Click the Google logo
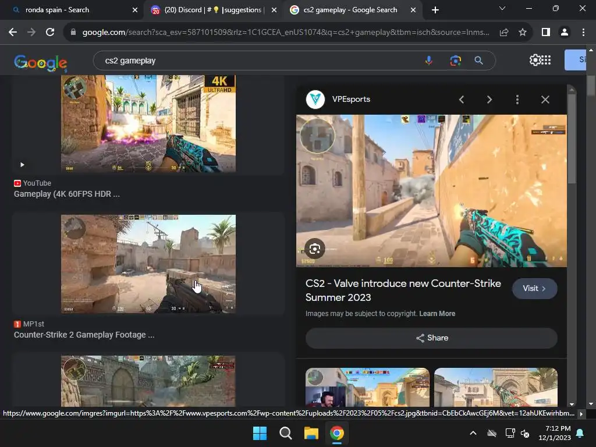This screenshot has width=596, height=447. pyautogui.click(x=41, y=63)
